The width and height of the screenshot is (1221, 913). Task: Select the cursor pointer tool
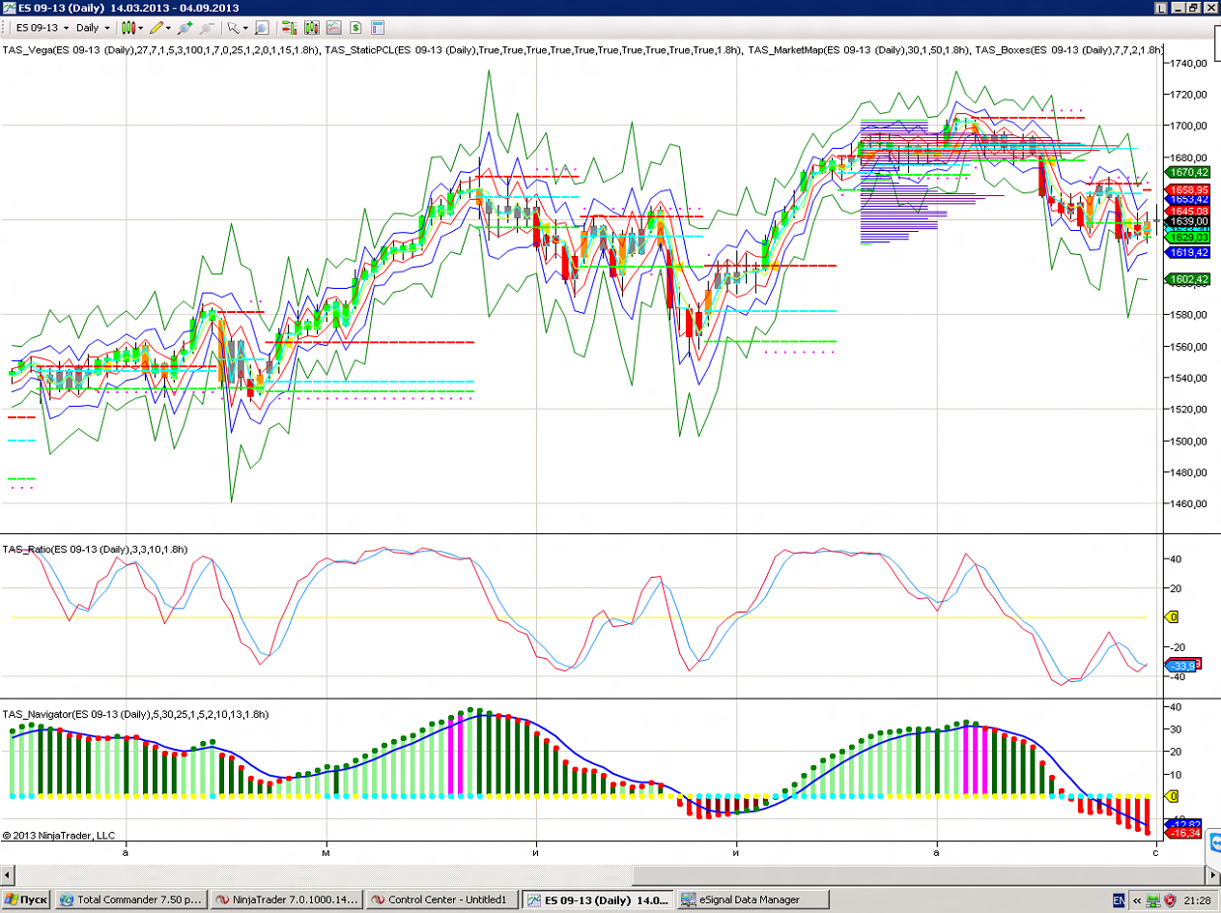pos(235,28)
